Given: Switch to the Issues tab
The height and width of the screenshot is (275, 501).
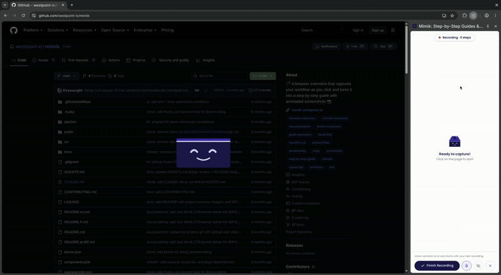Looking at the screenshot, I should (44, 60).
